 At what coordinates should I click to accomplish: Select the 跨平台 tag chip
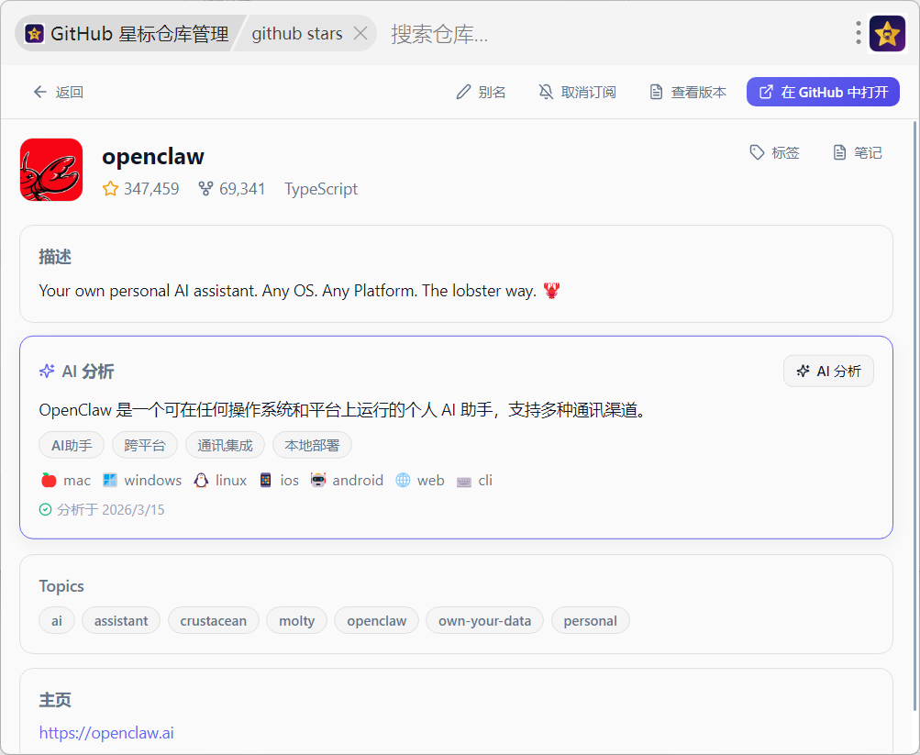point(144,445)
